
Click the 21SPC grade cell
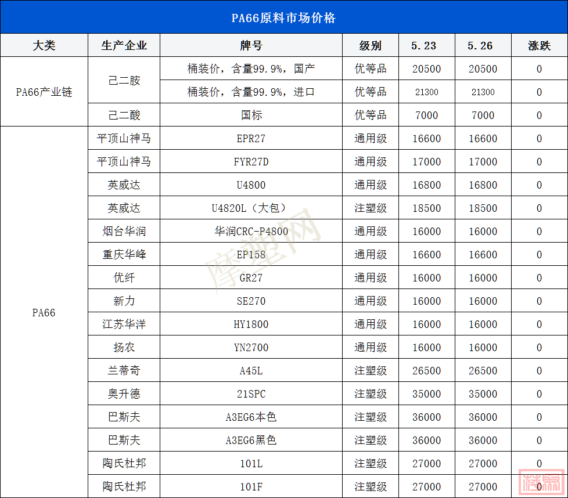tap(251, 394)
